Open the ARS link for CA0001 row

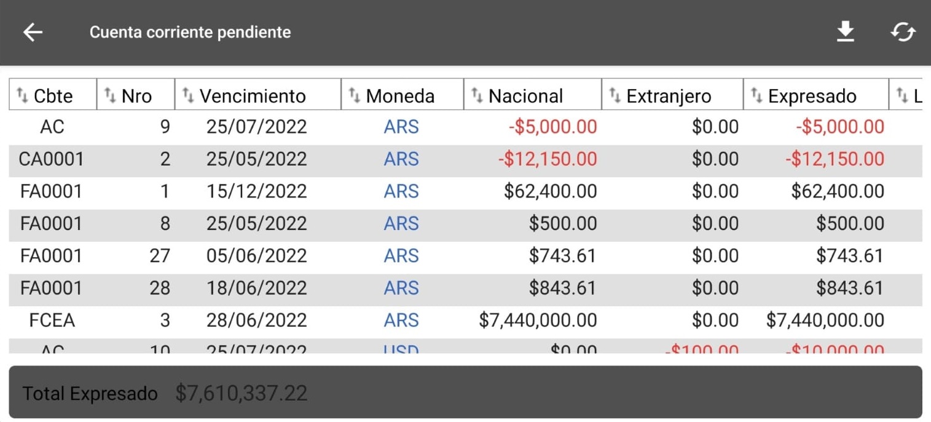pyautogui.click(x=401, y=159)
